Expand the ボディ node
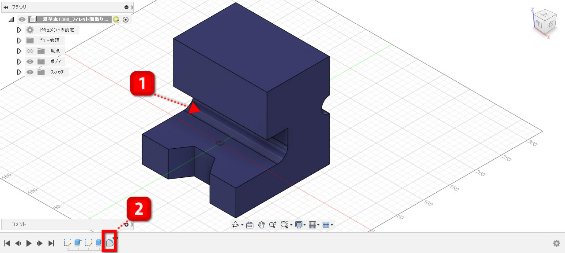 click(19, 62)
